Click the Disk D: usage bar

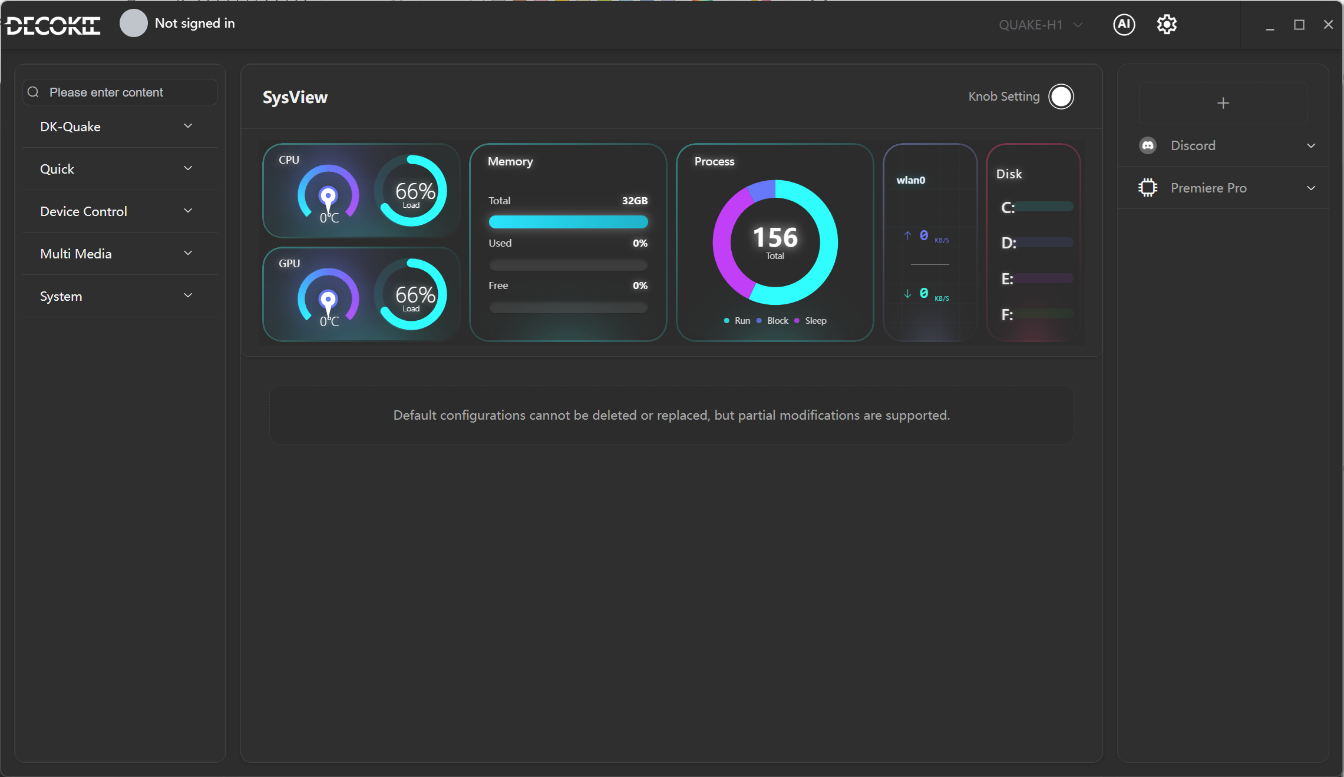tap(1044, 243)
